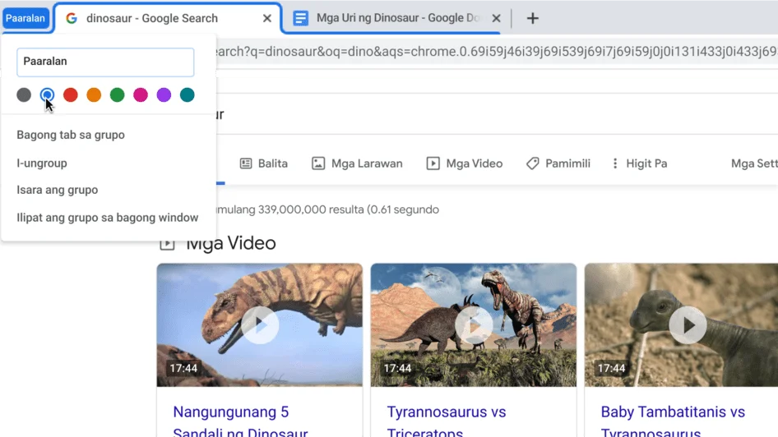Close the dinosaur Google Search tab
This screenshot has height=437, width=778.
click(x=267, y=18)
